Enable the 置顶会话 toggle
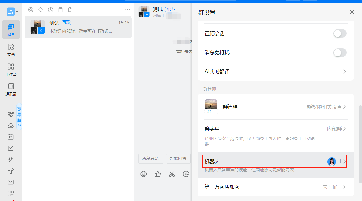362x201 pixels. (x=340, y=34)
